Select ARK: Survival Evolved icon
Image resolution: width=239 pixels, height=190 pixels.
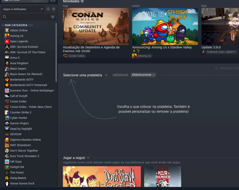(7, 47)
